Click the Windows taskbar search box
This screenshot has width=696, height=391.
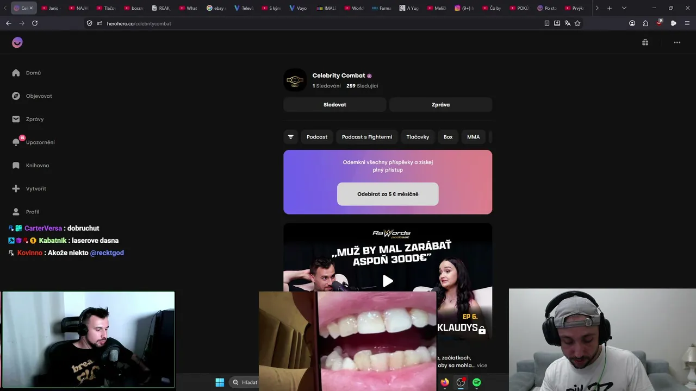243,382
